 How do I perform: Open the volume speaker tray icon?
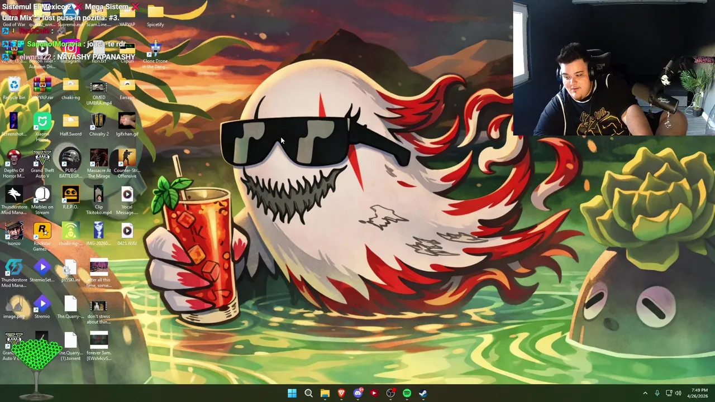pos(678,393)
